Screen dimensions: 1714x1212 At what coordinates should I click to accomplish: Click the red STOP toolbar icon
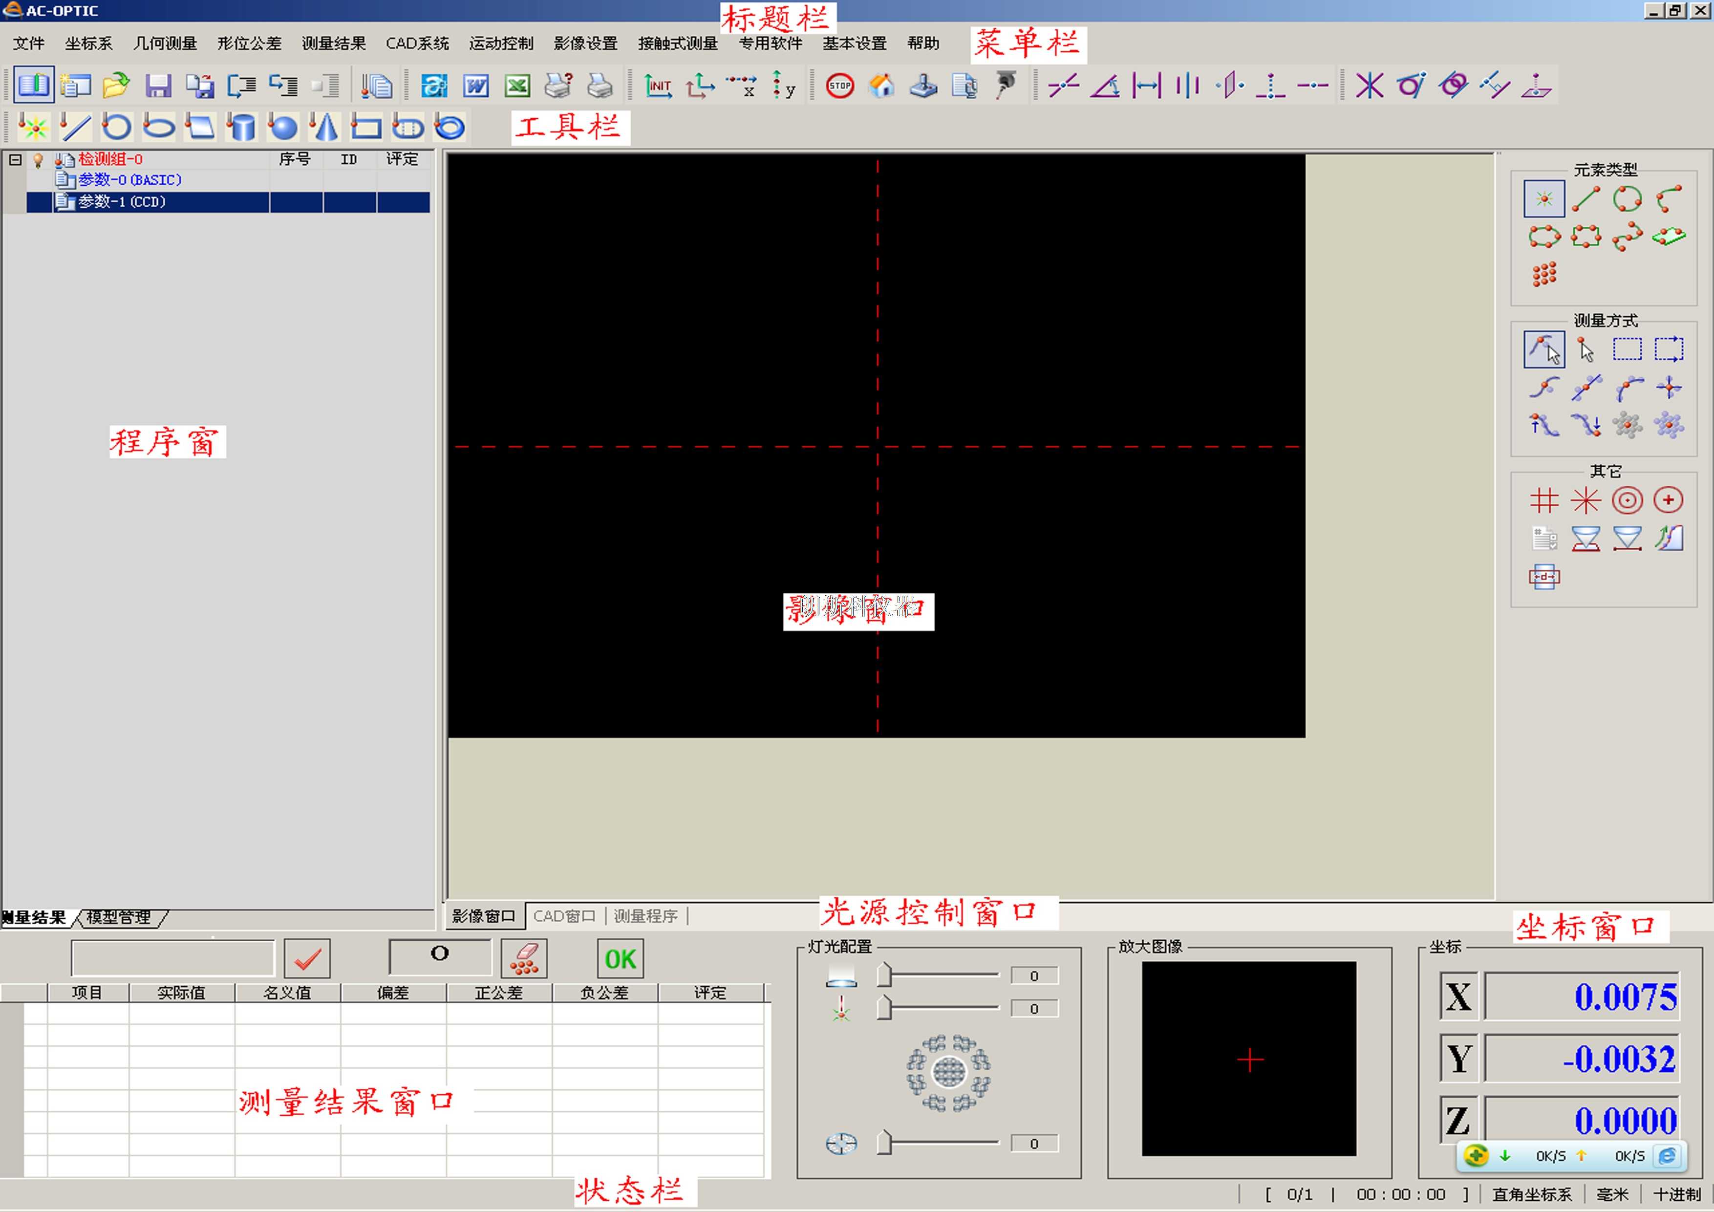[x=840, y=86]
